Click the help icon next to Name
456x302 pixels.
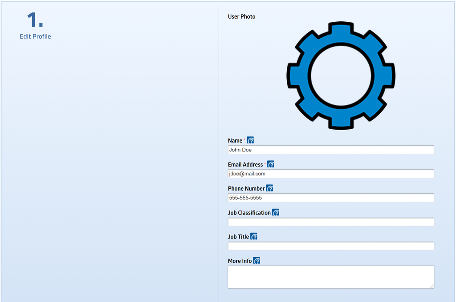pos(250,140)
